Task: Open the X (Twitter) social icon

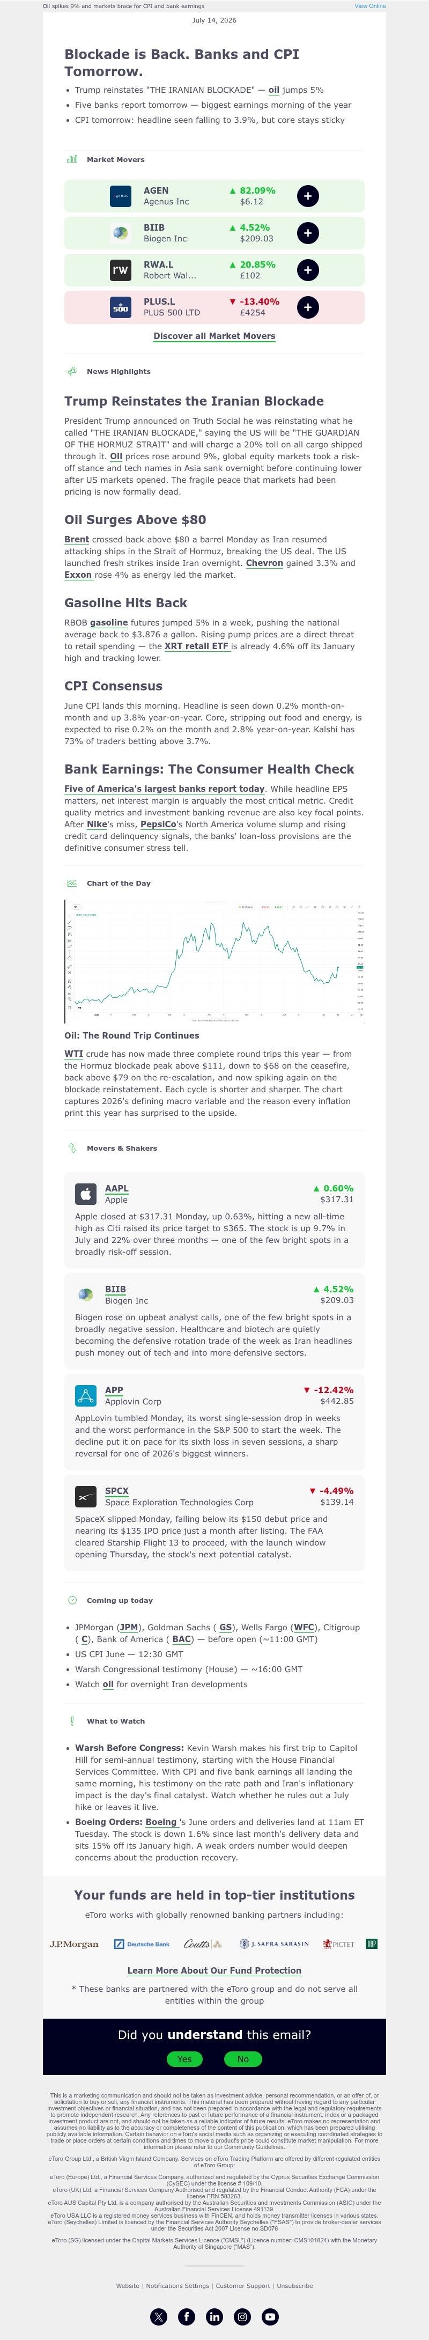Action: coord(159,2316)
